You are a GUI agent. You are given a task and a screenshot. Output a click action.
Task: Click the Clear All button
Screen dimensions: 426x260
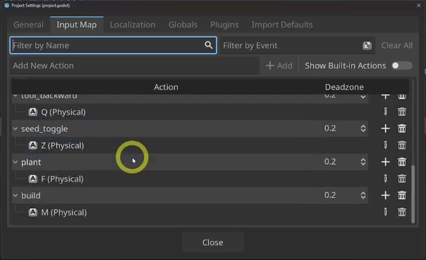point(396,45)
